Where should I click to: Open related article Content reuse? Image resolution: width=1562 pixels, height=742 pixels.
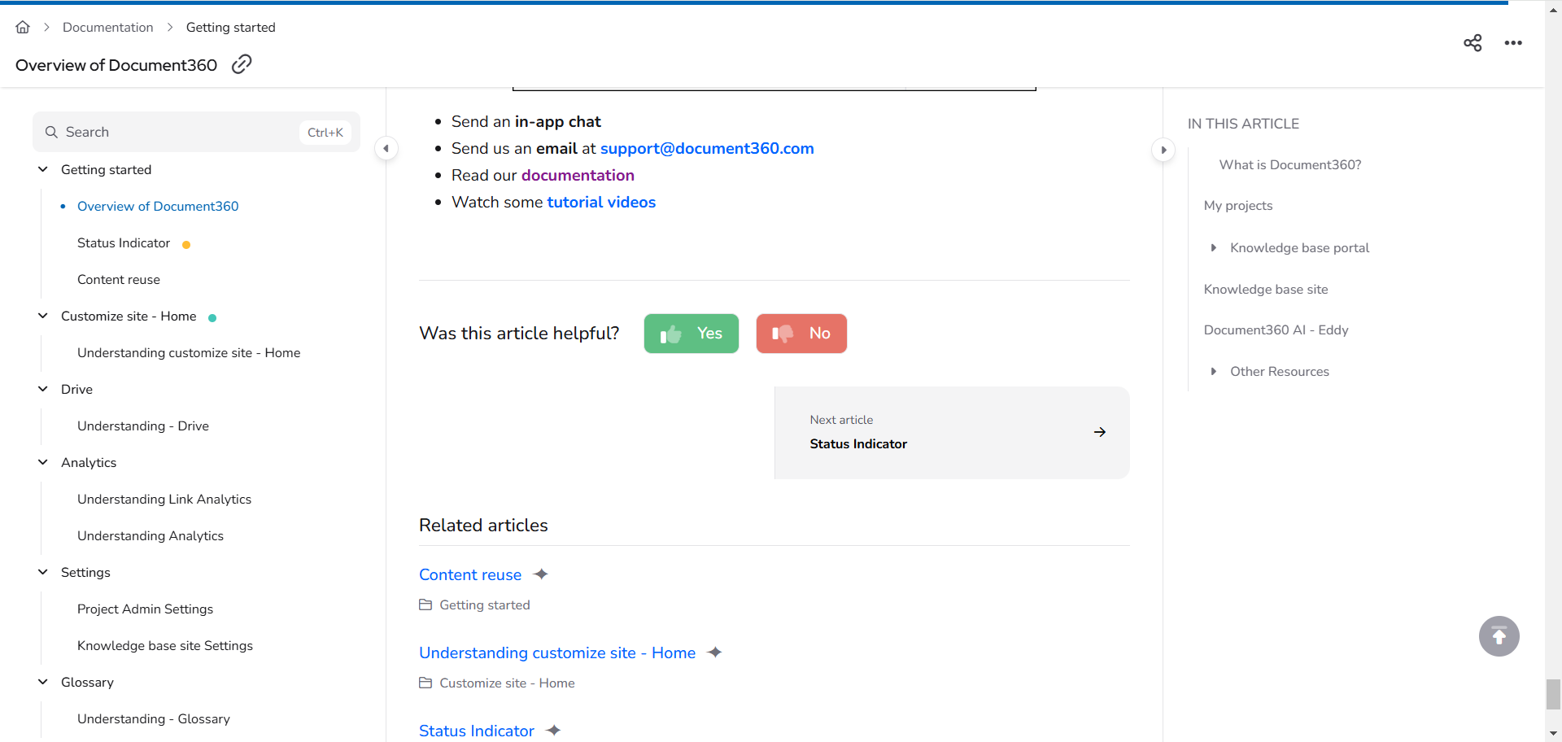tap(470, 574)
